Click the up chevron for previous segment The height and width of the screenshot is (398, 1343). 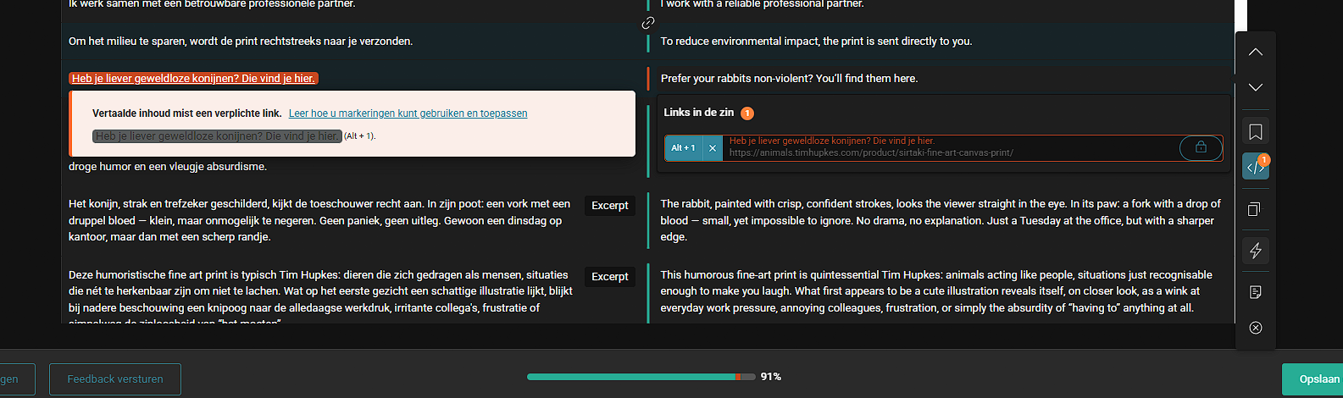(x=1256, y=53)
